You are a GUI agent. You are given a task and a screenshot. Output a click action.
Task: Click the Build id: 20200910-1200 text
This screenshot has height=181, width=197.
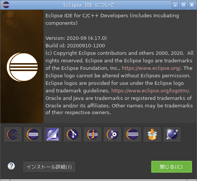(x=75, y=45)
